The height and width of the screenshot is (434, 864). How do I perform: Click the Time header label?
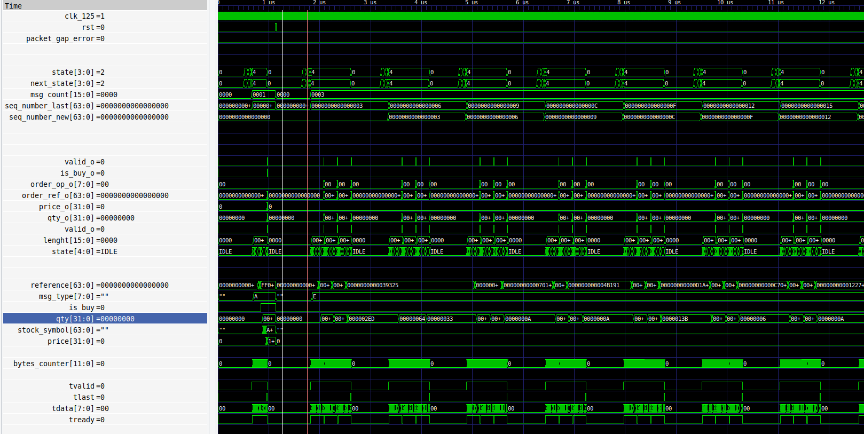pos(13,6)
